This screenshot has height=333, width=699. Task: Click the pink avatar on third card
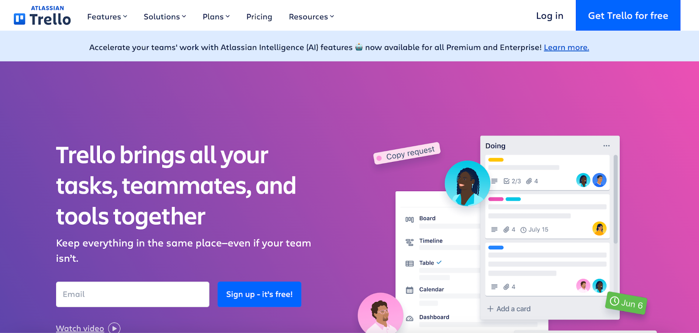(x=583, y=285)
